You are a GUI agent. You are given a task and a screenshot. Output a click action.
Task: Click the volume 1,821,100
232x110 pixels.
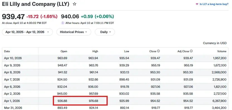(x=220, y=87)
